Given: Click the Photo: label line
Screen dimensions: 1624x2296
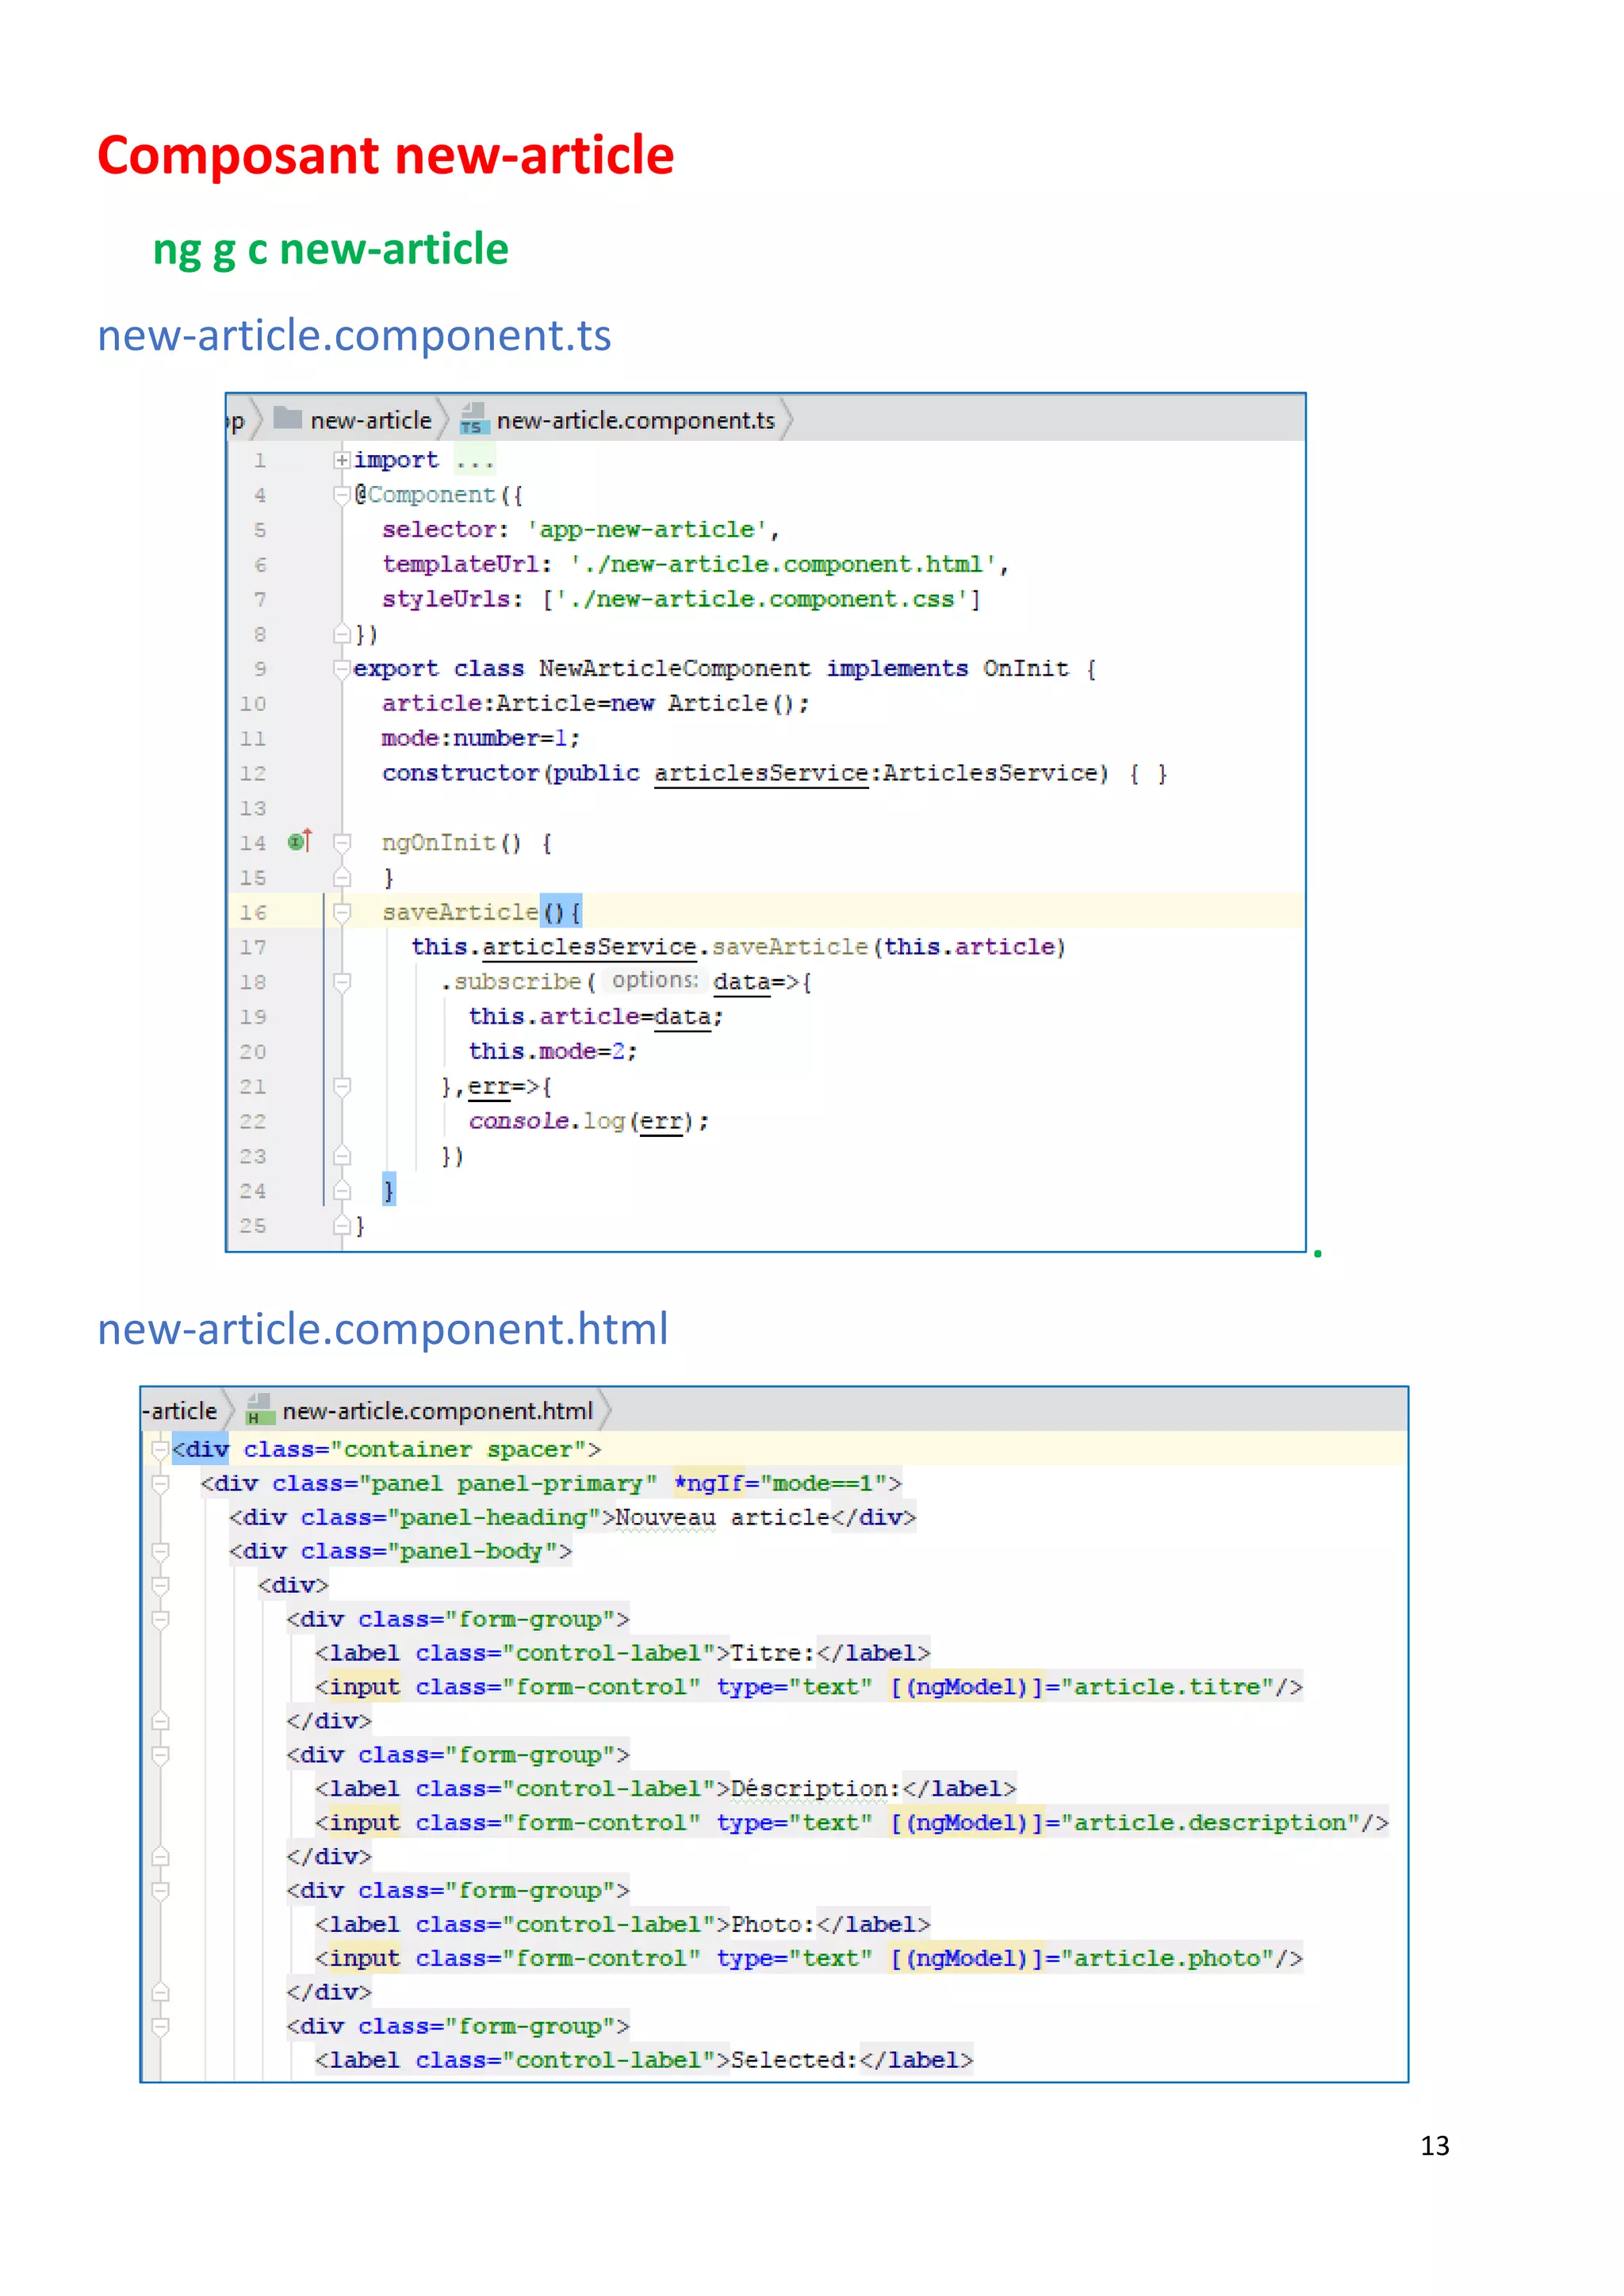Looking at the screenshot, I should pos(622,1924).
